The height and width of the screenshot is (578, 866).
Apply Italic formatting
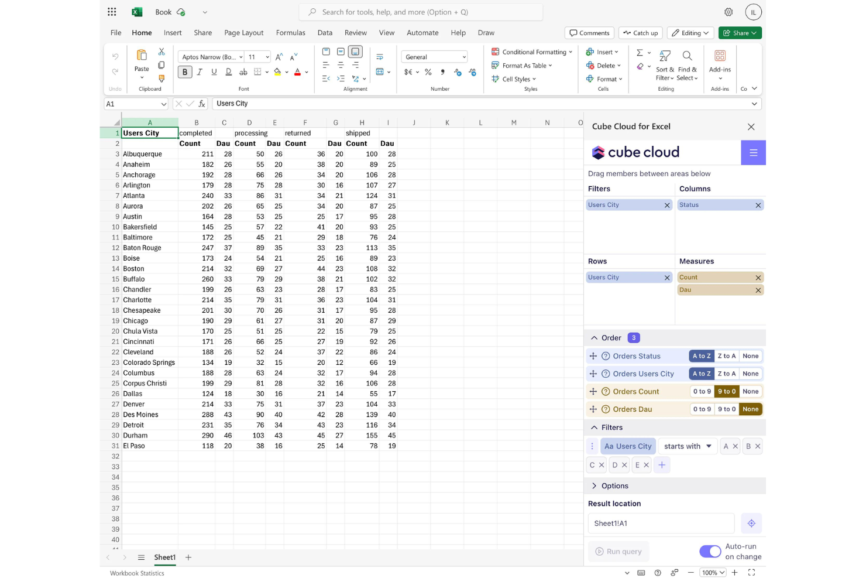200,72
